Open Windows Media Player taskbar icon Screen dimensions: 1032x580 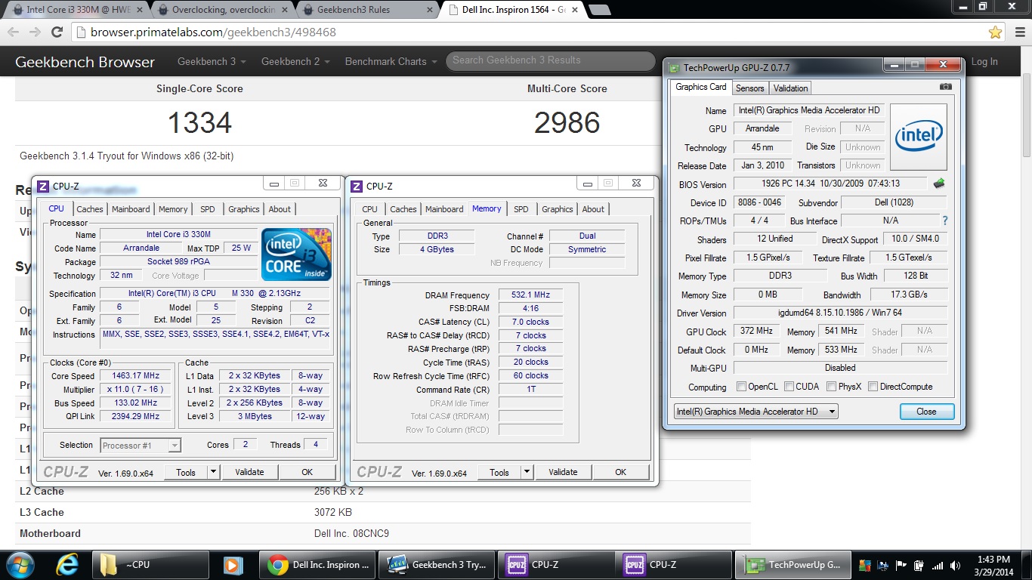click(x=233, y=564)
